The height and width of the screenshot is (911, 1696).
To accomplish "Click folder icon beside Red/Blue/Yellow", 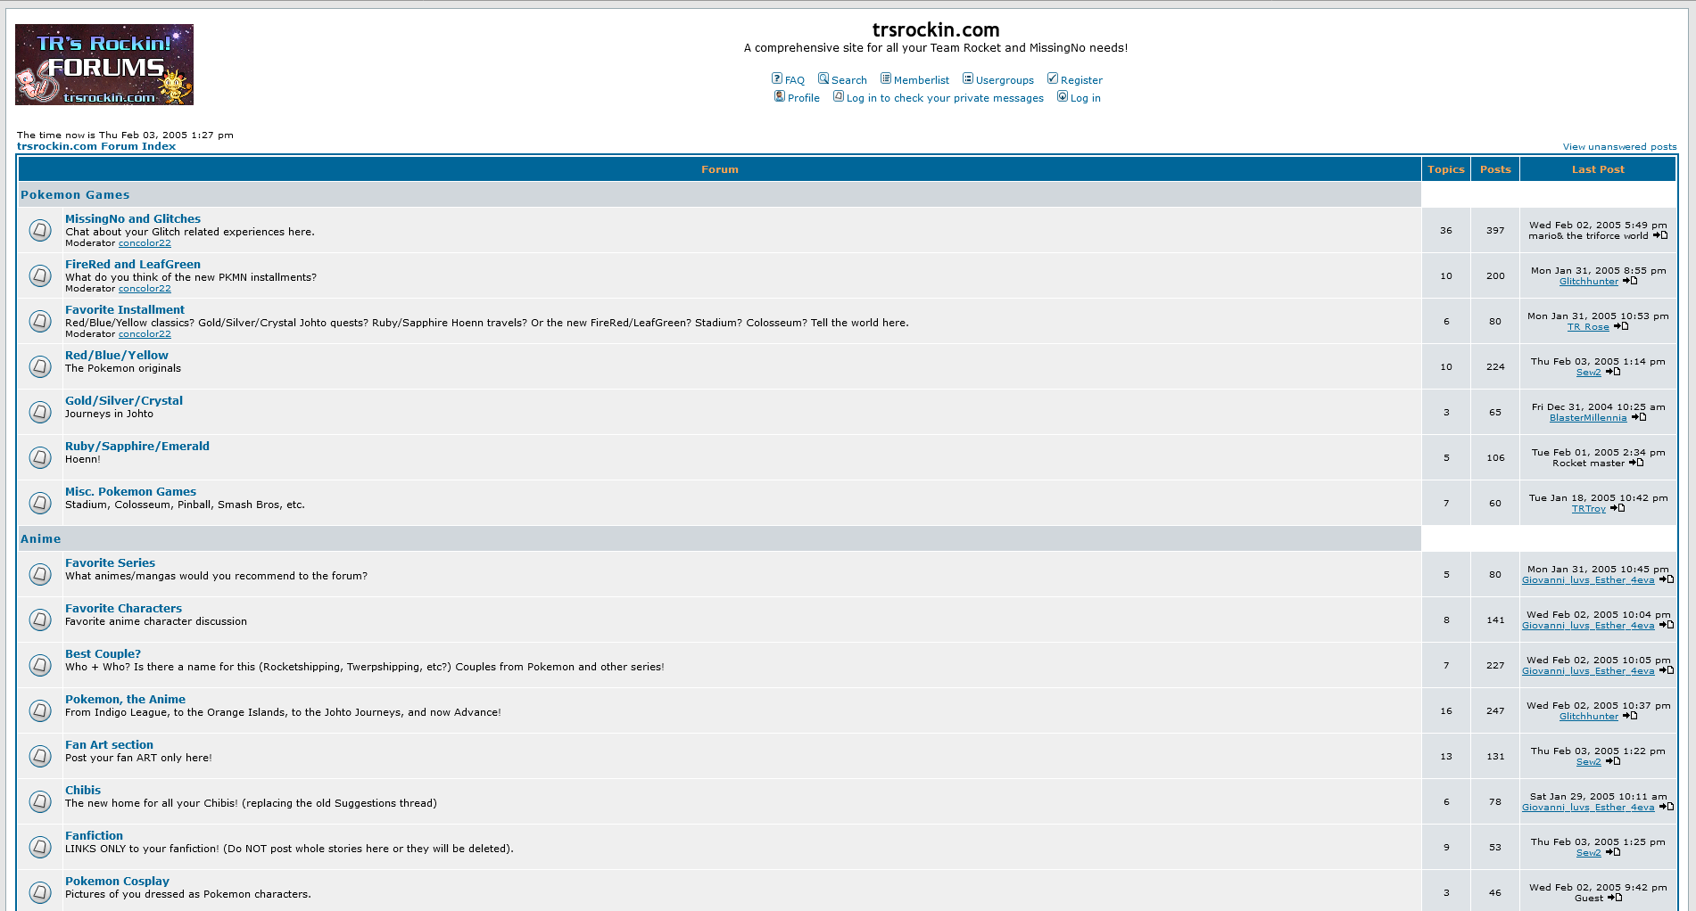I will tap(40, 366).
